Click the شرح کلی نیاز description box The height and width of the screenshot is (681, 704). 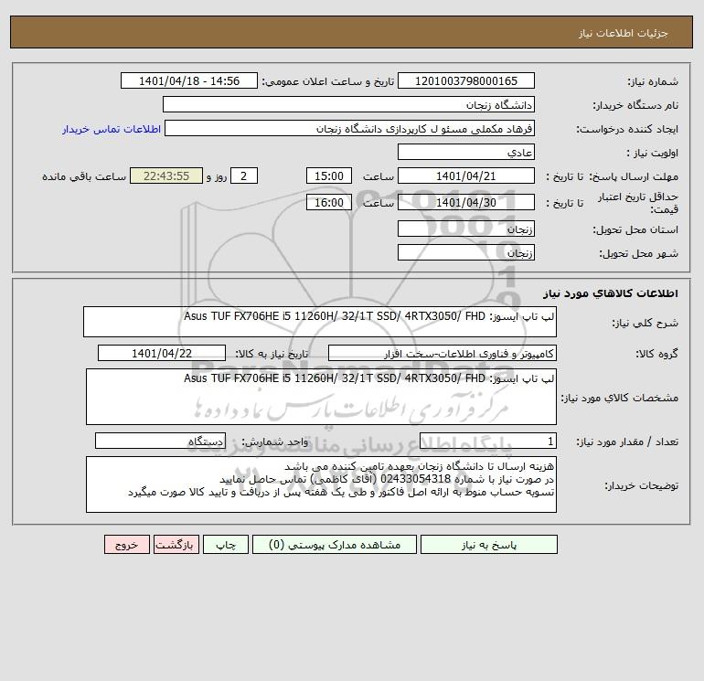click(x=320, y=322)
